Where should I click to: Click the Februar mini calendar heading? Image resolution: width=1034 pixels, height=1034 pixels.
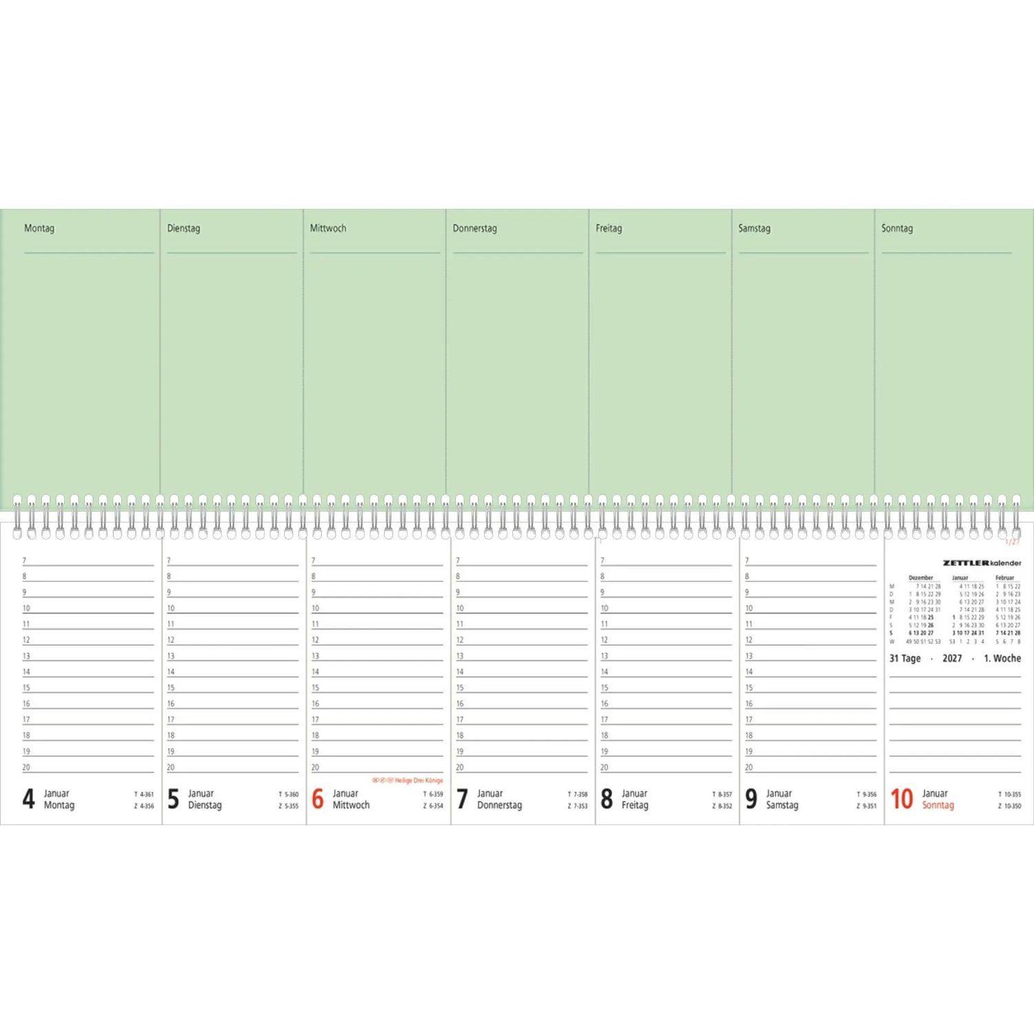coord(1005,578)
